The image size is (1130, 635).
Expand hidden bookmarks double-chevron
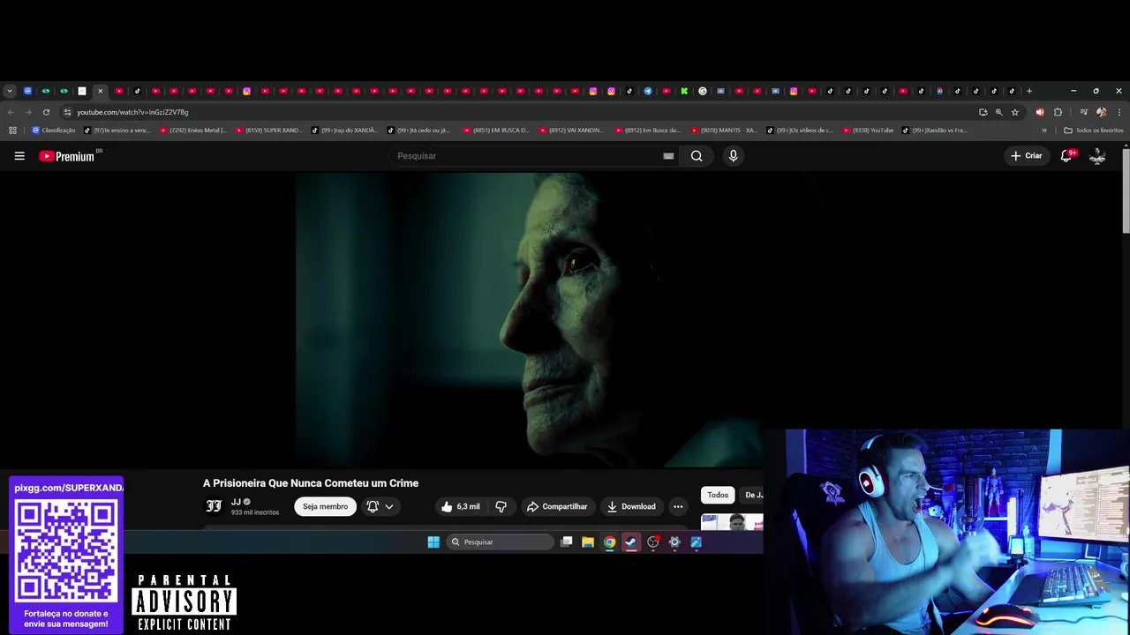[1044, 131]
